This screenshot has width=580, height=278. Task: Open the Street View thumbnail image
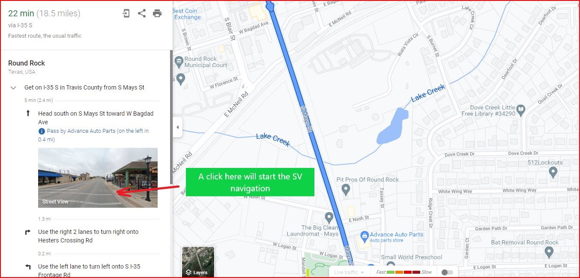tap(98, 178)
